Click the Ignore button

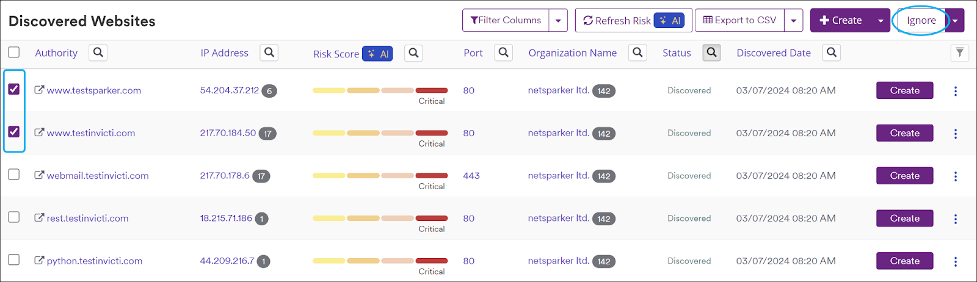921,21
